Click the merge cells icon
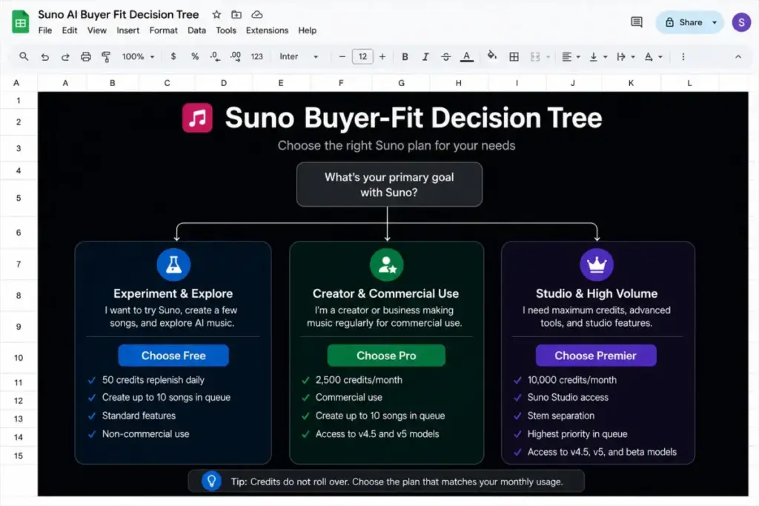 pyautogui.click(x=535, y=56)
